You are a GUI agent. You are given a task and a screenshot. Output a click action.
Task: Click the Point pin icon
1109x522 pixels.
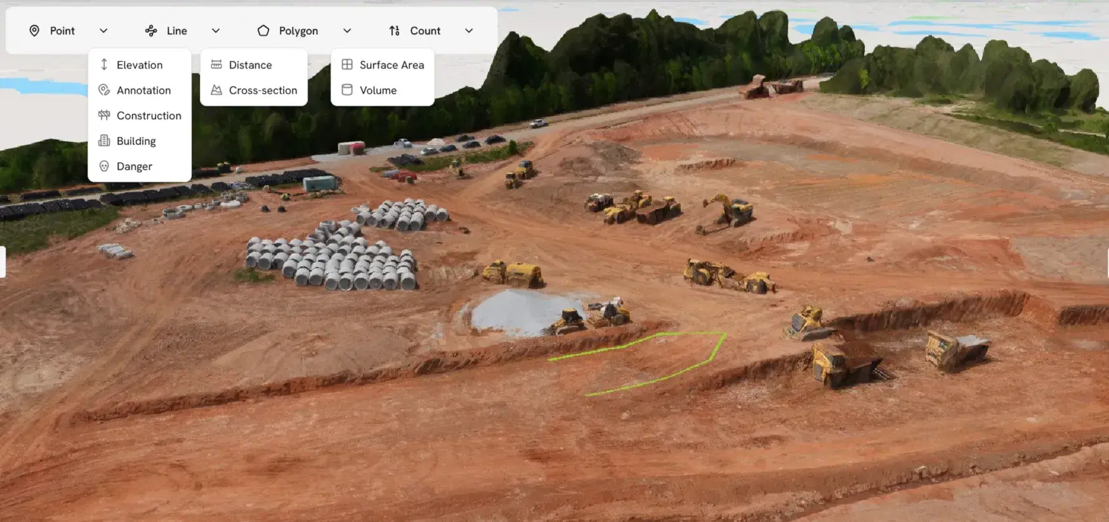point(34,30)
